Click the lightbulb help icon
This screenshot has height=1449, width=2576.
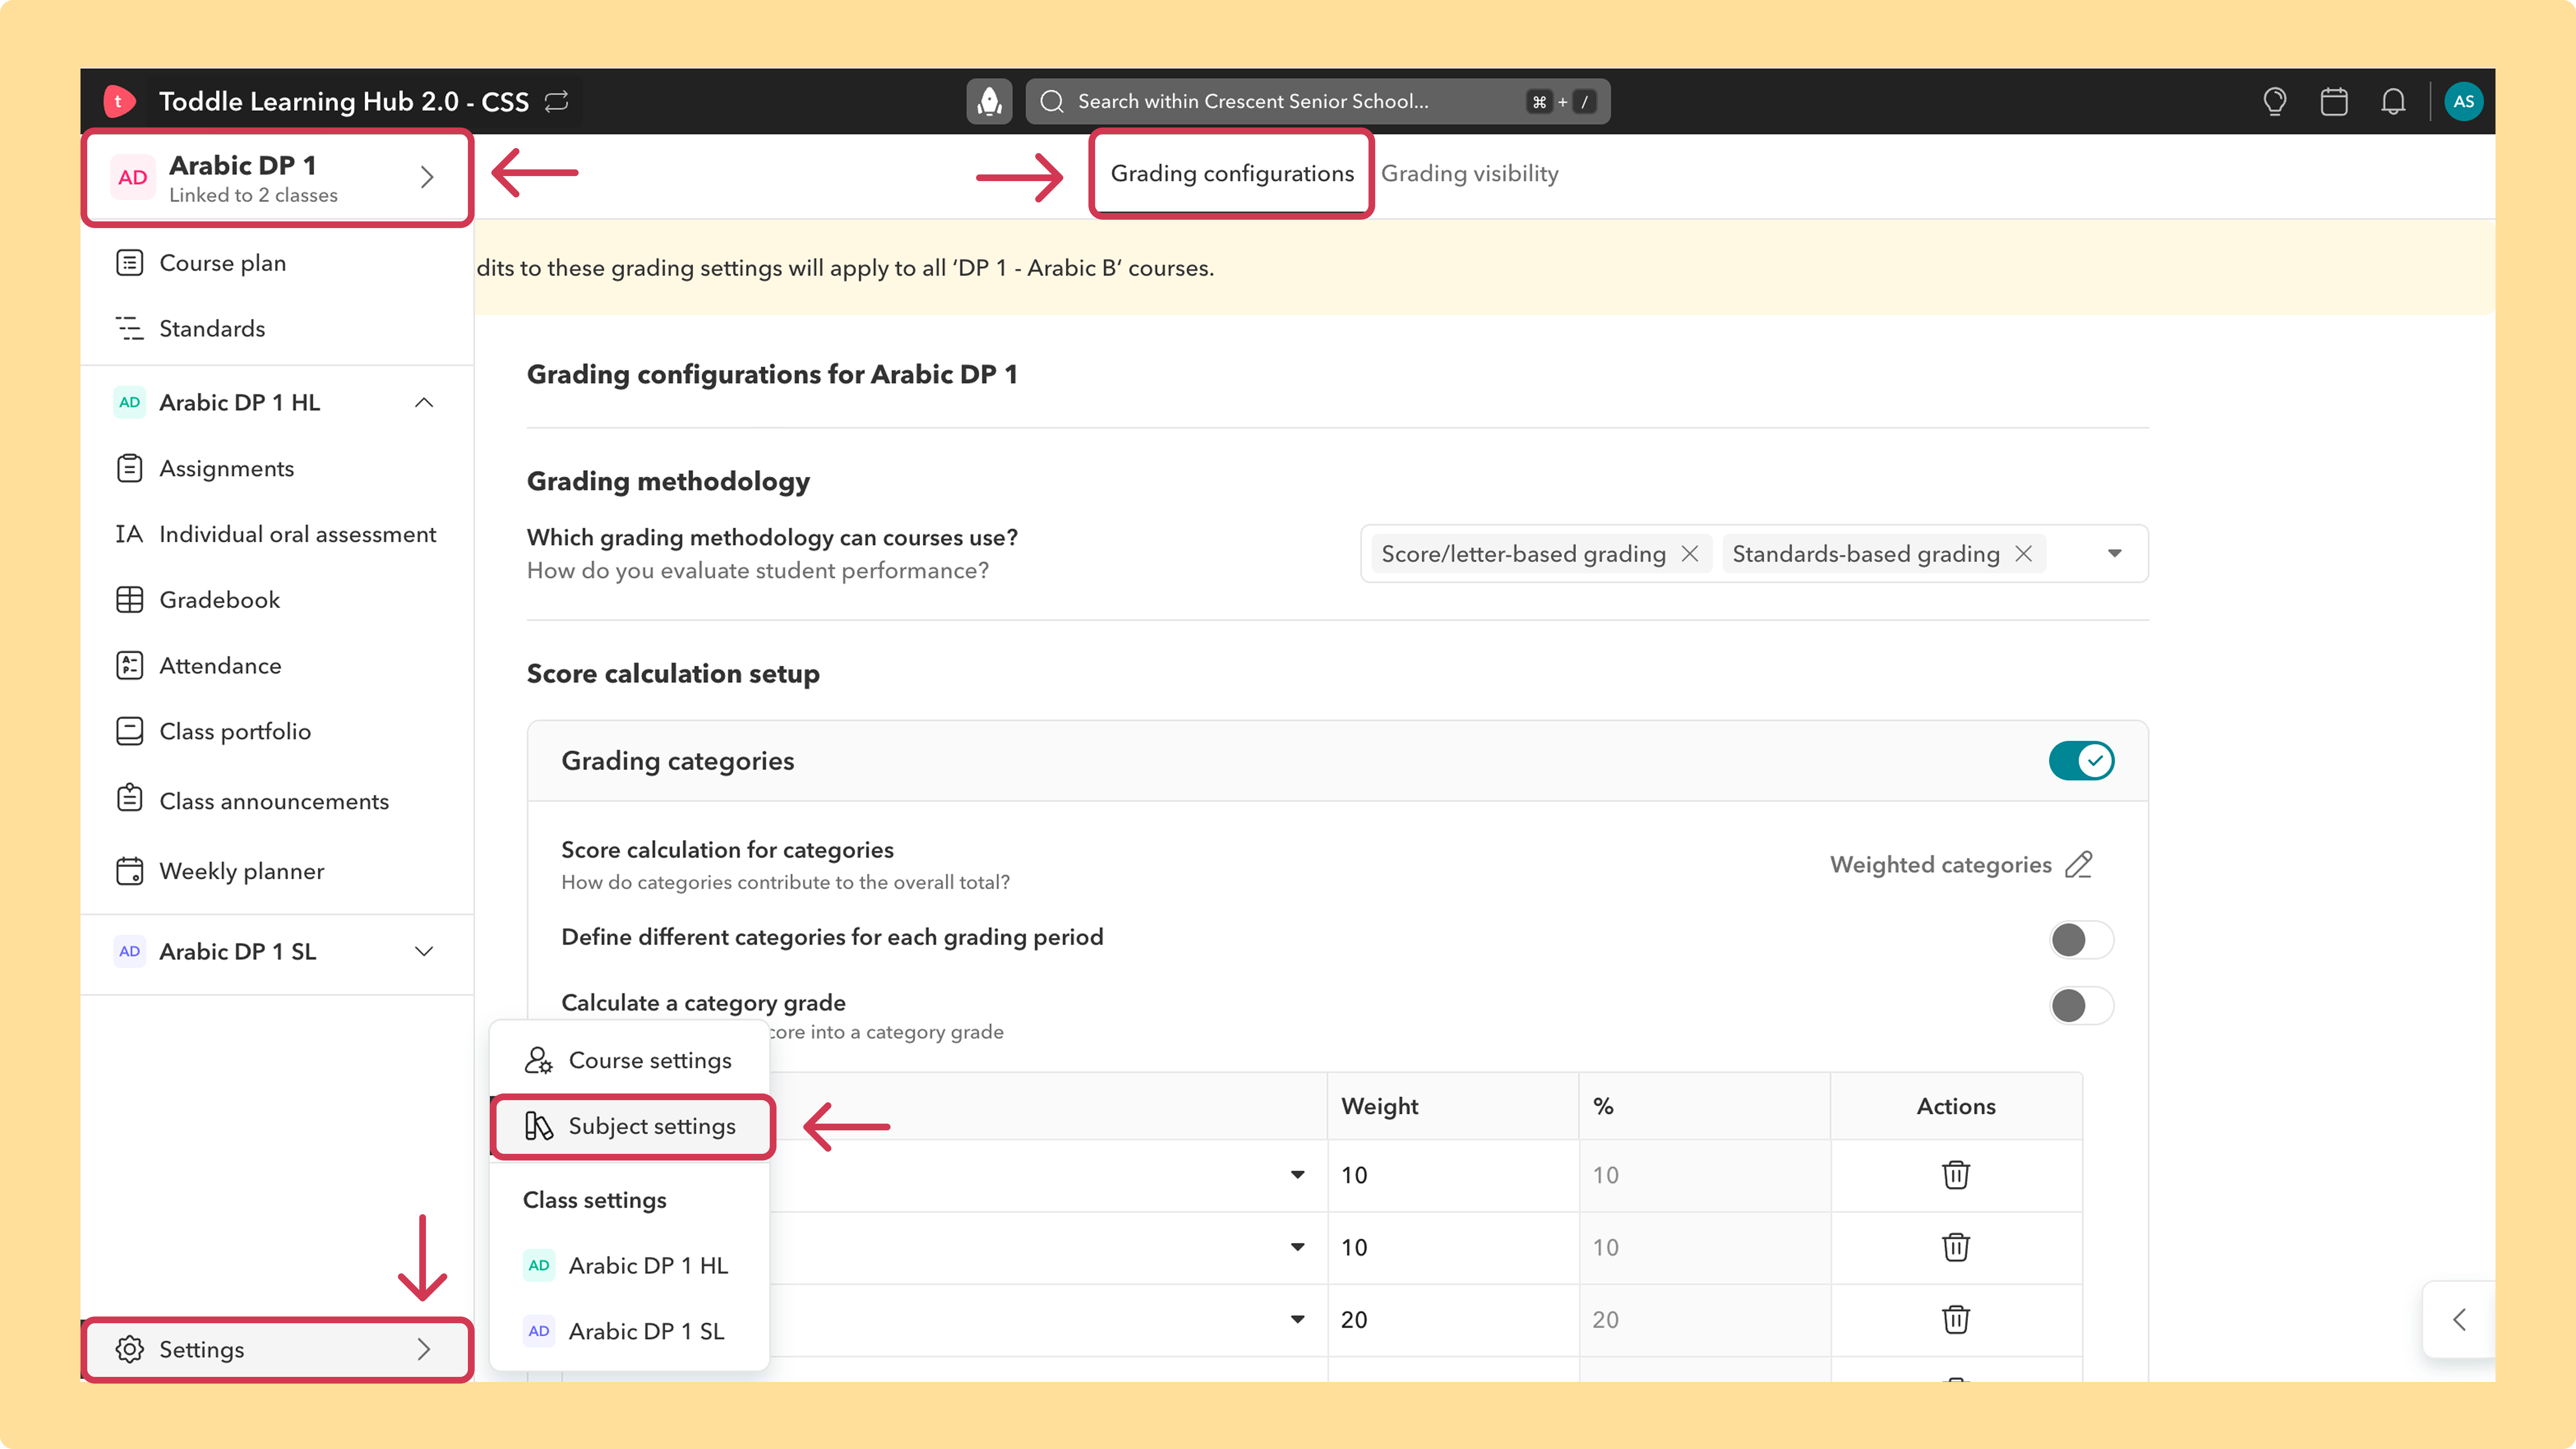pyautogui.click(x=2275, y=101)
